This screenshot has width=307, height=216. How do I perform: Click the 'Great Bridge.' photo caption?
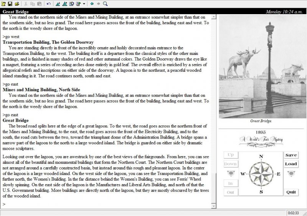click(261, 121)
